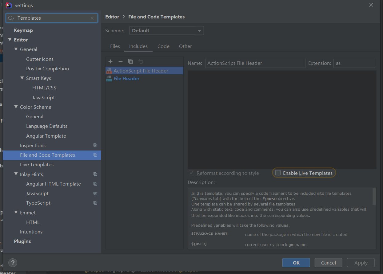Select TypeScript under Inlay Hints
Viewport: 383px width, 274px height.
point(38,203)
